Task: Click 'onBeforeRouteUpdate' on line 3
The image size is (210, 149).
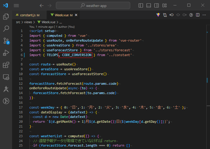Action: [84, 40]
